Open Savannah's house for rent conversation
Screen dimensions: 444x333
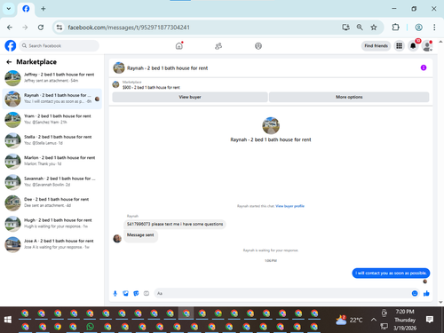52,182
